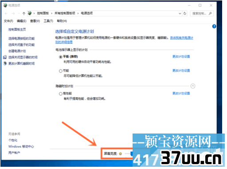Image resolution: width=227 pixels, height=169 pixels.
Task: Click the brightness sun icon
Action: (121, 154)
